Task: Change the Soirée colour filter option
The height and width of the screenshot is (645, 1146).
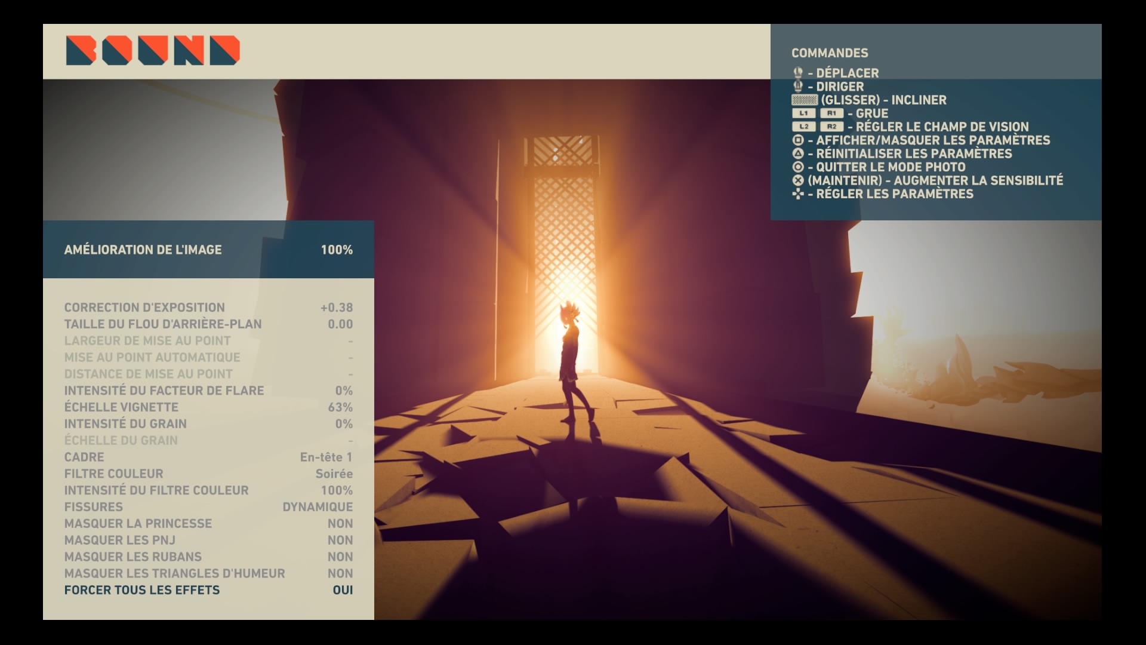Action: click(334, 474)
